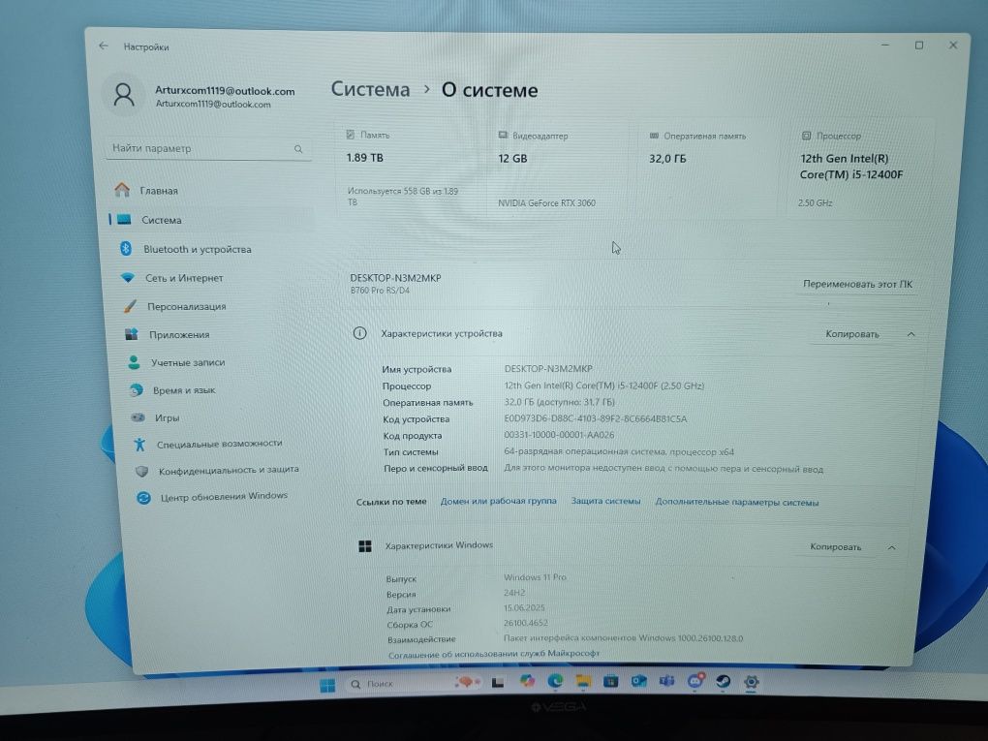The image size is (988, 741).
Task: Click the Сеть и Интернет Wi-Fi icon
Action: pyautogui.click(x=128, y=277)
